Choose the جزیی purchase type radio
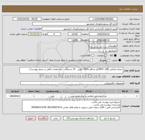Viewport: 145px width, 140px height. (120, 60)
